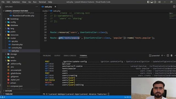Viewport: 176px width, 99px height.
Task: Open the Selection menu
Action: pos(16,2)
